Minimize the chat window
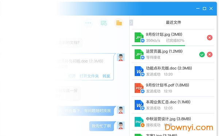Image resolution: width=219 pixels, height=136 pixels. pos(198,8)
